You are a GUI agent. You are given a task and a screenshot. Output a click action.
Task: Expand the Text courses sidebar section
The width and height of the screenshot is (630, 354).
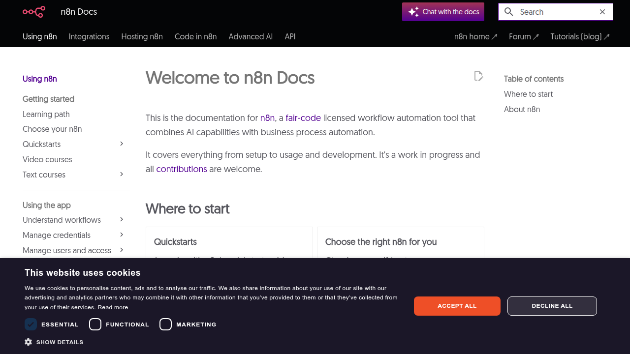click(122, 174)
